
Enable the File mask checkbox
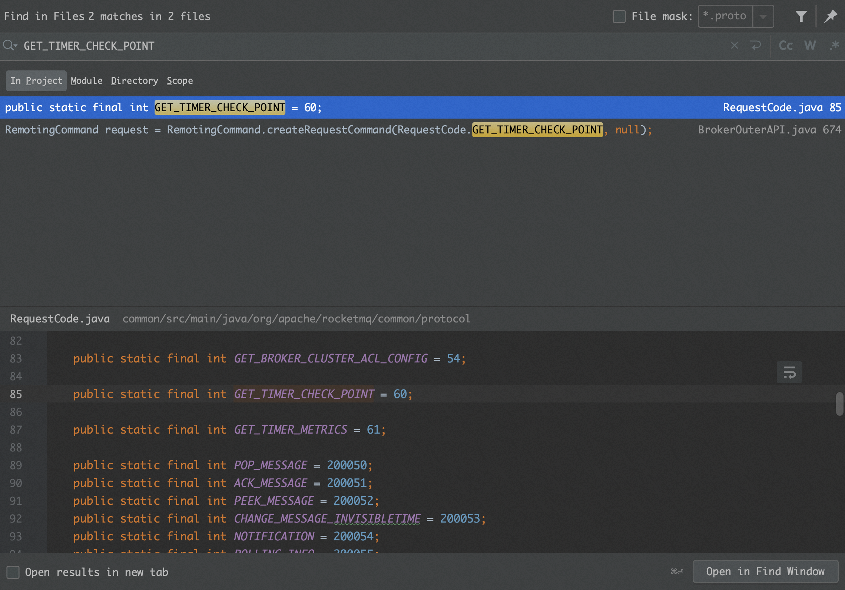click(619, 16)
